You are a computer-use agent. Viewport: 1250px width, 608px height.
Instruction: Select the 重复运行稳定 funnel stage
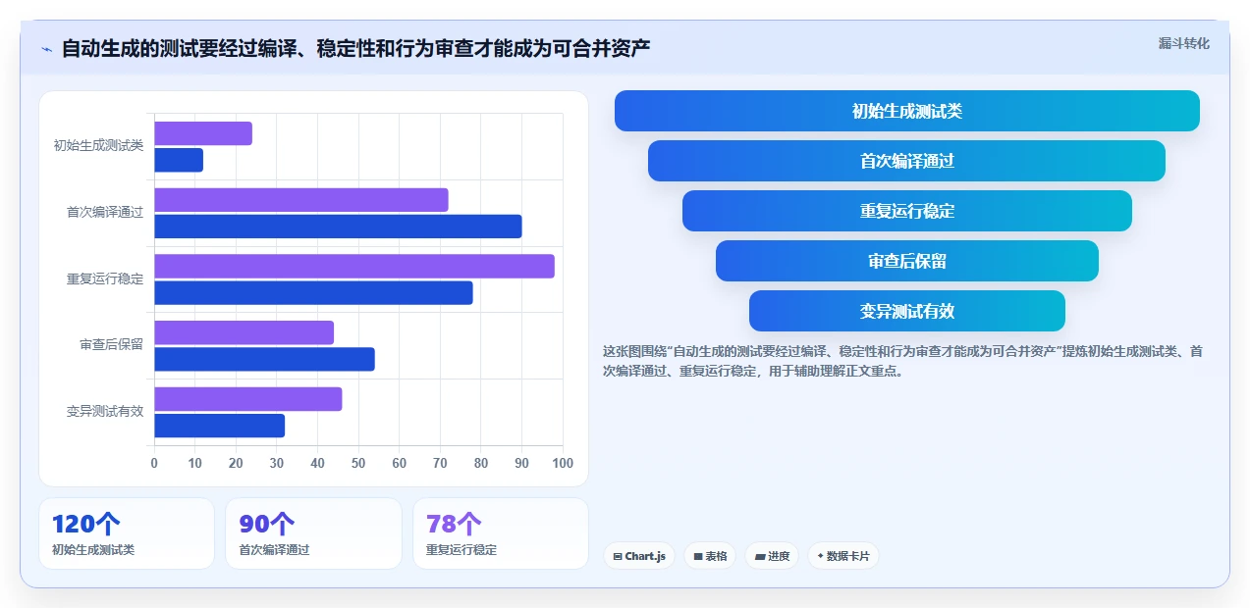click(907, 211)
